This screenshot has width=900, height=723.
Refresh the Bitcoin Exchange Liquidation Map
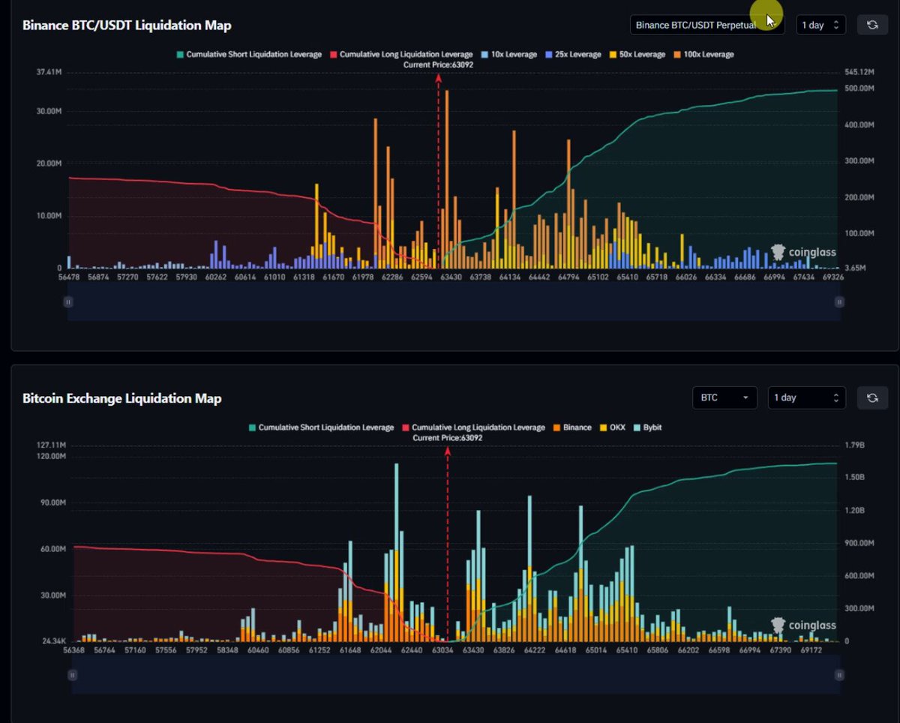(872, 397)
